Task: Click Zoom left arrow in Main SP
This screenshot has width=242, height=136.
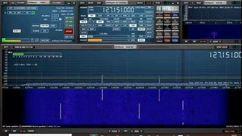Action: pyautogui.click(x=109, y=131)
